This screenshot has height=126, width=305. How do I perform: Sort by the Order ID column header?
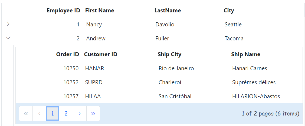[x=68, y=54]
